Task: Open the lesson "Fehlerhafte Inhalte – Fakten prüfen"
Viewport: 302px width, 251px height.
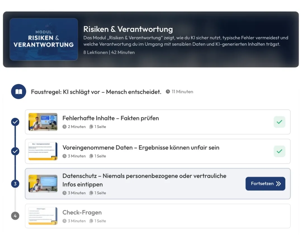Action: coord(110,118)
